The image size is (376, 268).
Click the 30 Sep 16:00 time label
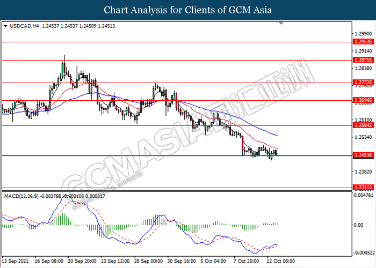182,261
